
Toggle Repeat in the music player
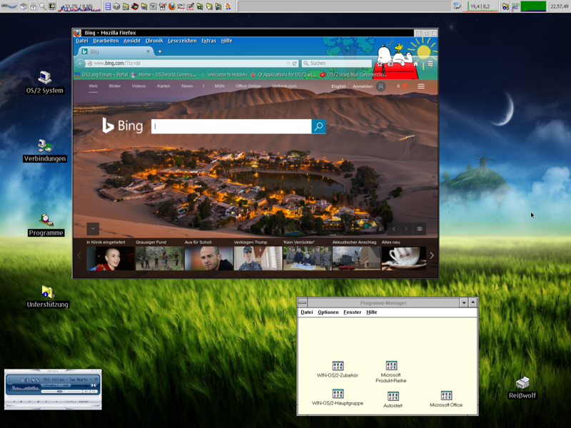coord(84,402)
